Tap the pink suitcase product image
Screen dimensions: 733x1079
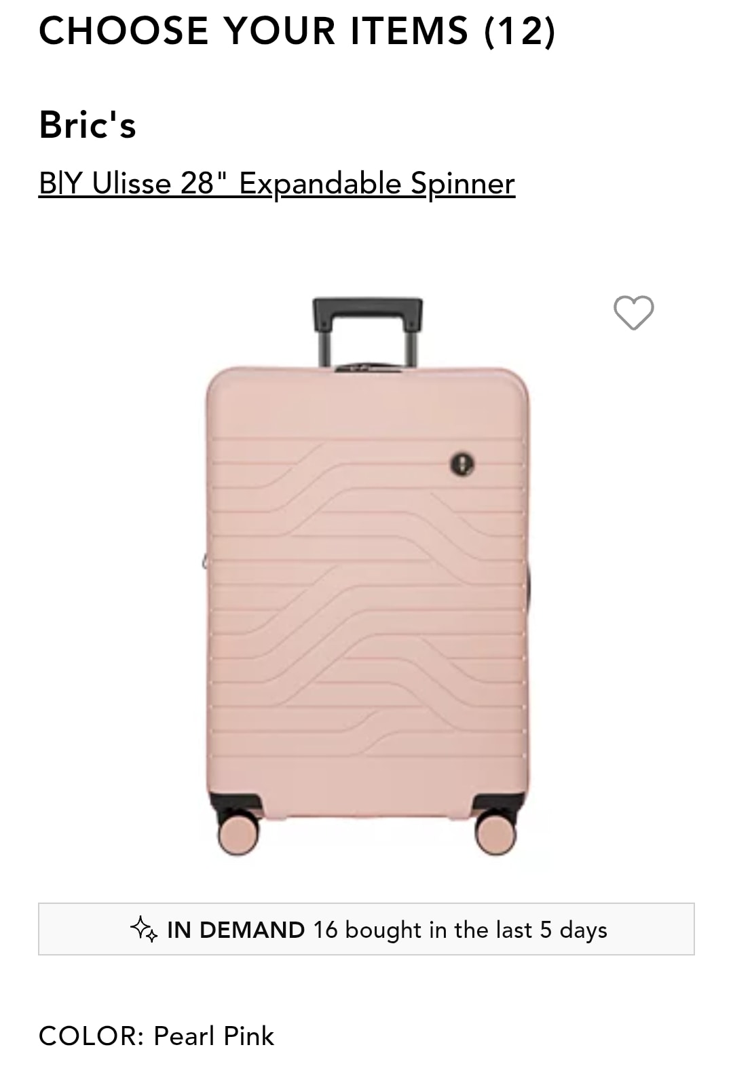(367, 577)
